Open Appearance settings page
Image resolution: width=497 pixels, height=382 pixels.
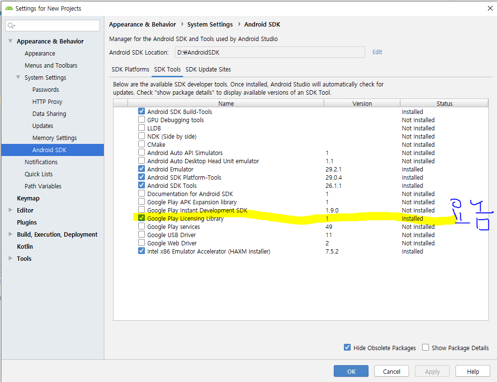point(40,53)
